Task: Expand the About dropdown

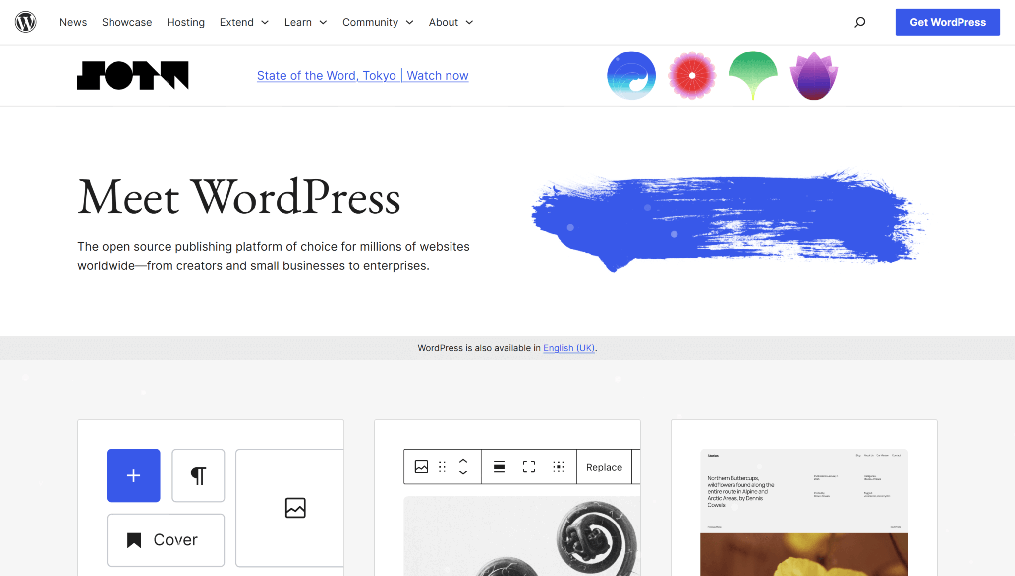Action: 451,22
